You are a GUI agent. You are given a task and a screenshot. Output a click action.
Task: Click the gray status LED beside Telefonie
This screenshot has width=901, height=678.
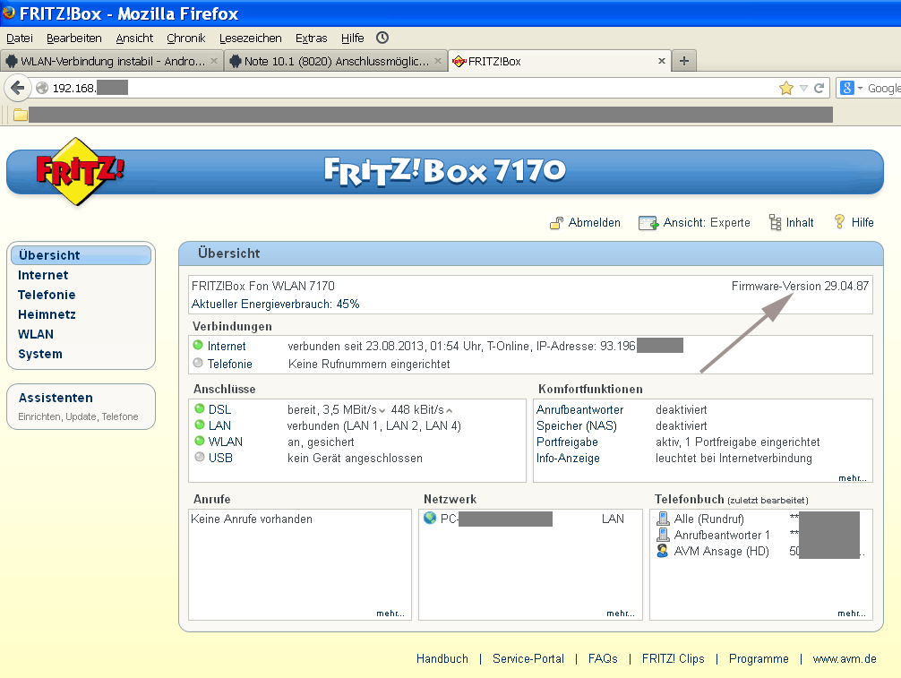198,363
